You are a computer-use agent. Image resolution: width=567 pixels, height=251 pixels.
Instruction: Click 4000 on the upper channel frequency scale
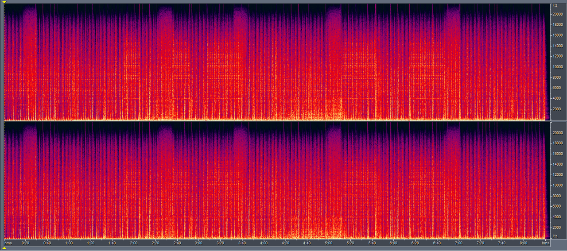[556, 98]
